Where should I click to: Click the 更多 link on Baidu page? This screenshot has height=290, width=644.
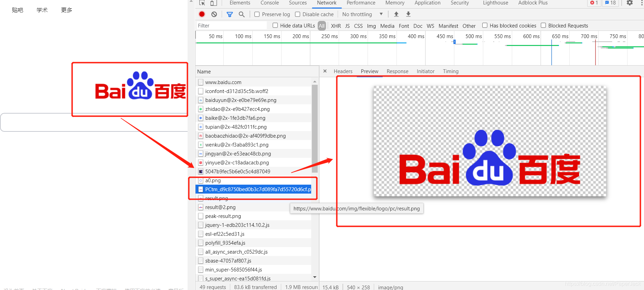66,10
